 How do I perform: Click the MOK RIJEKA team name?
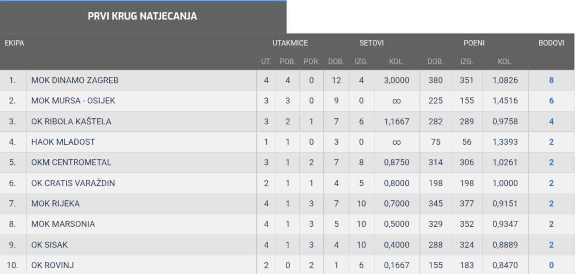click(56, 204)
